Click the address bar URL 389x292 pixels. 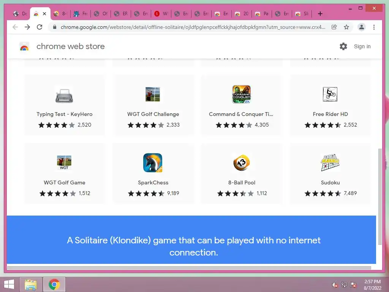tap(193, 27)
